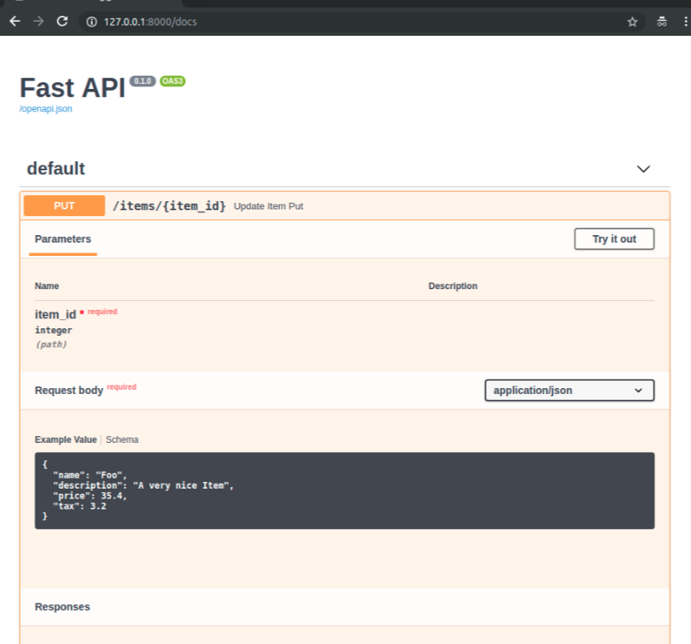This screenshot has width=691, height=644.
Task: Click the item_id parameter name
Action: click(x=56, y=314)
